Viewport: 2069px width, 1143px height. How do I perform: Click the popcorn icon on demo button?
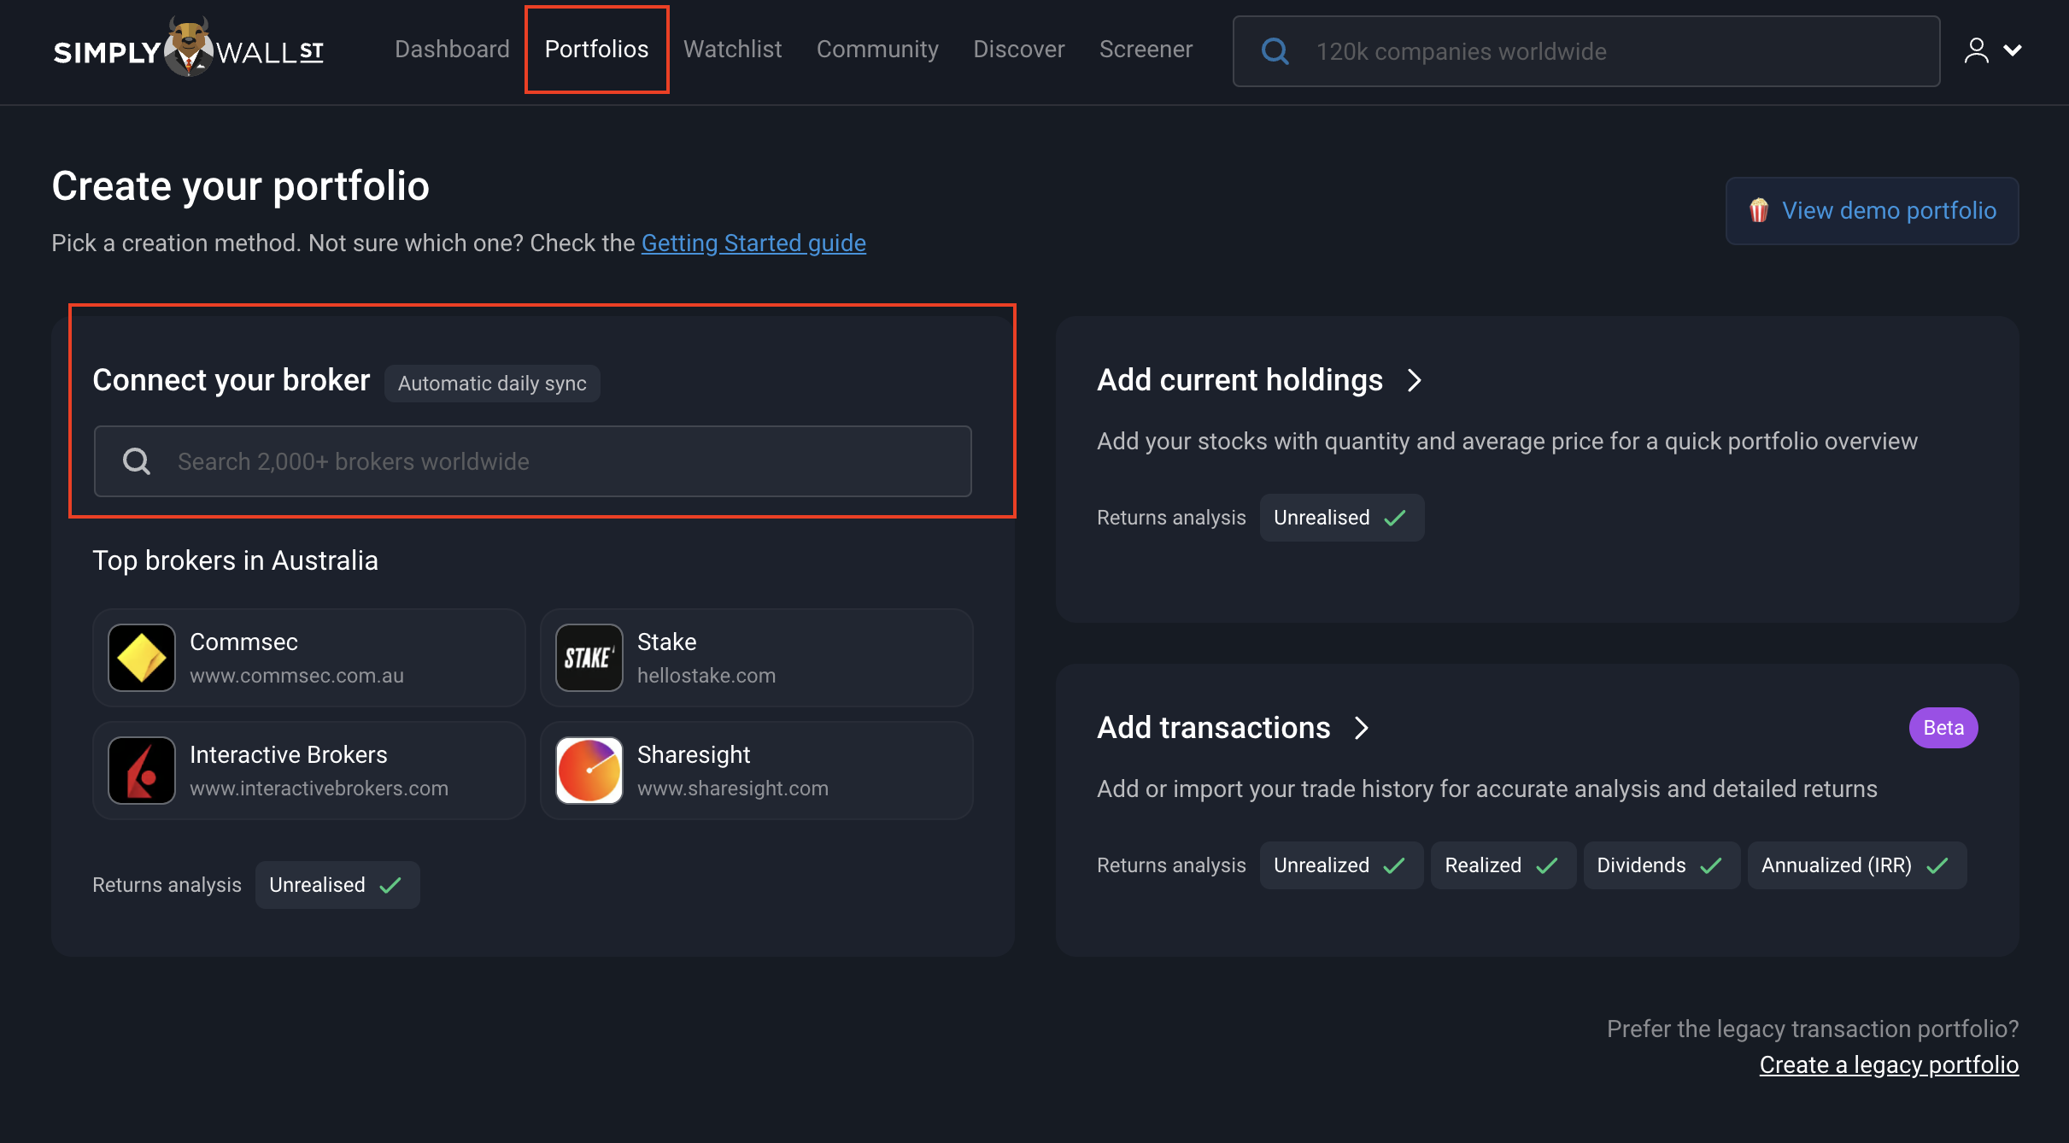click(1759, 210)
